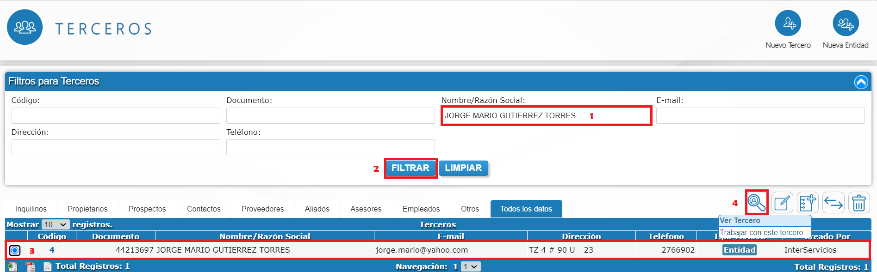
Task: Switch to the Proveedores tab
Action: [x=262, y=209]
